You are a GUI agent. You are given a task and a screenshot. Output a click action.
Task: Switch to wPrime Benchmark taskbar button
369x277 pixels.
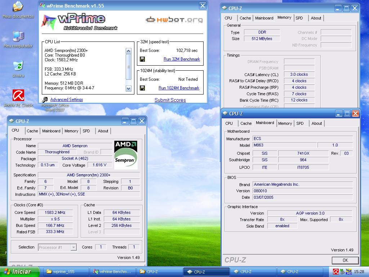(x=112, y=272)
